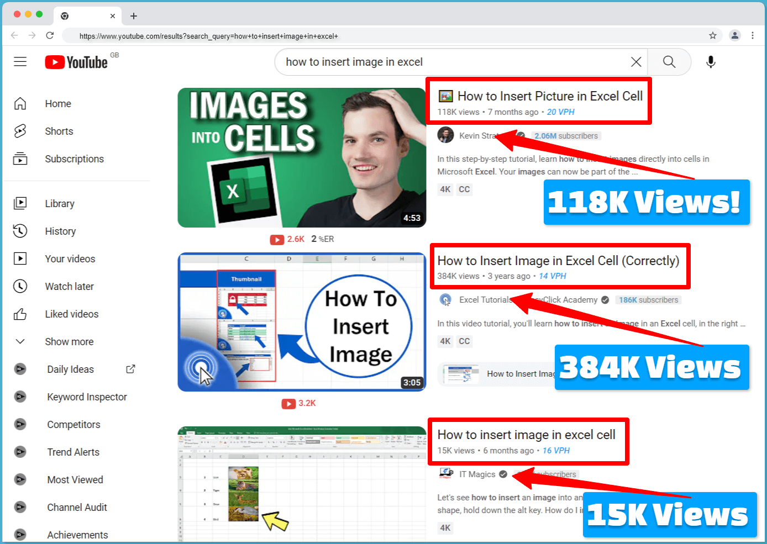Bookmark this page with star icon
The image size is (767, 544).
[713, 35]
